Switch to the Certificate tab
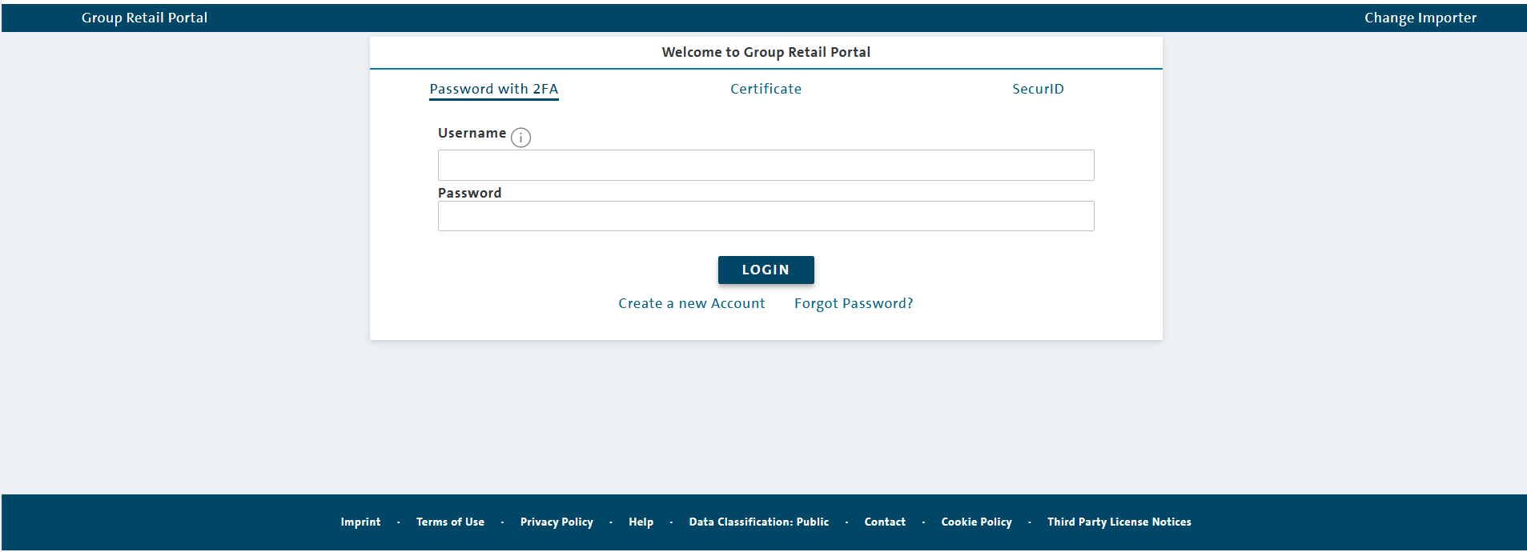Viewport: 1527px width, 552px height. [x=766, y=89]
